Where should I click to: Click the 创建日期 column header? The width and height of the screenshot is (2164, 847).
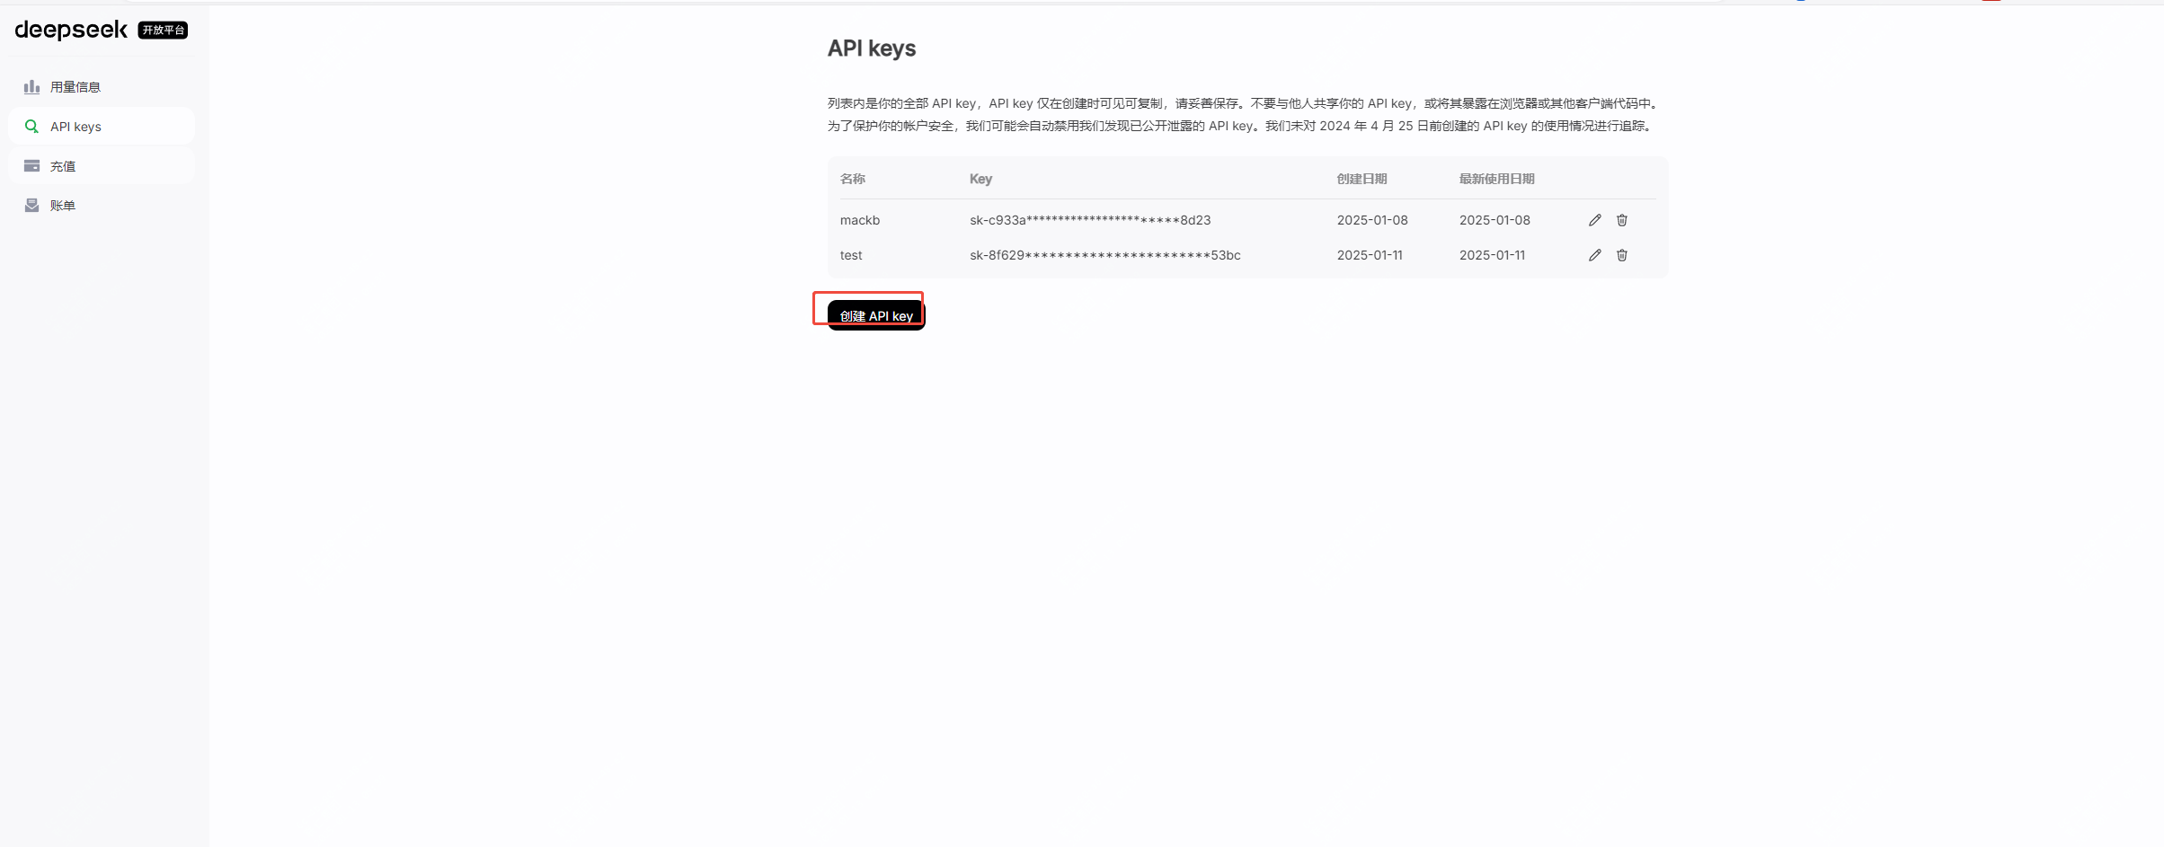click(1361, 179)
